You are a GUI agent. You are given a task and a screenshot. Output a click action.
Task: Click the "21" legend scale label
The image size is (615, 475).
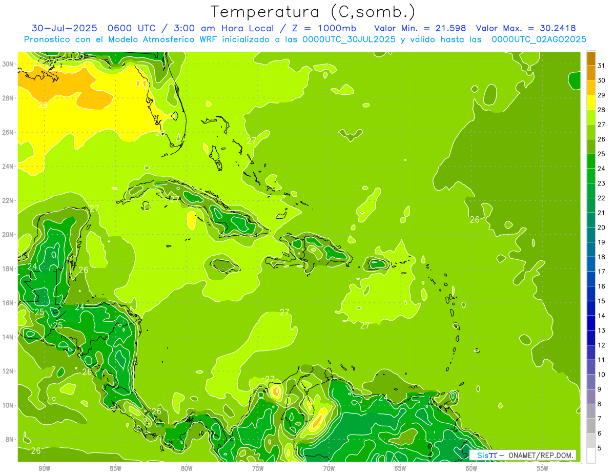click(602, 213)
